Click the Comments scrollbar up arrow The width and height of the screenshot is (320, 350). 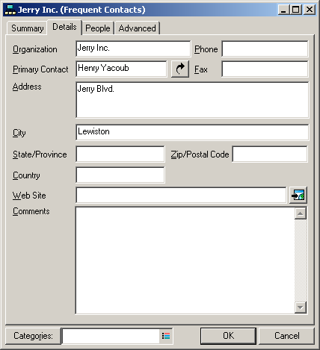click(301, 213)
